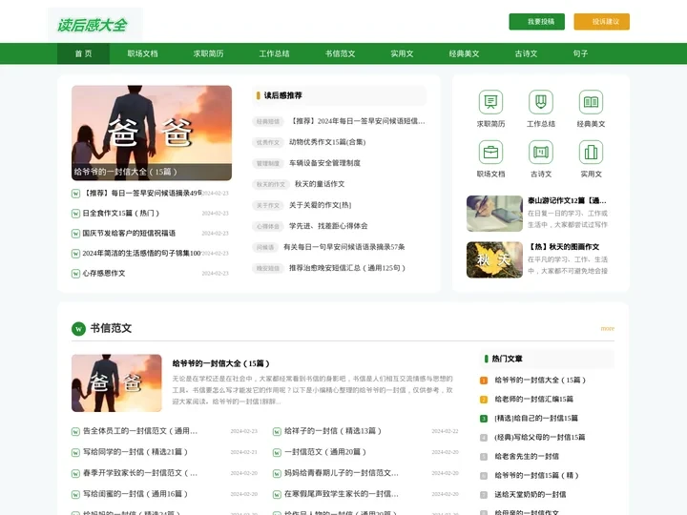
Task: Open 写给同学的一封信（精选21篇） article
Action: (135, 452)
